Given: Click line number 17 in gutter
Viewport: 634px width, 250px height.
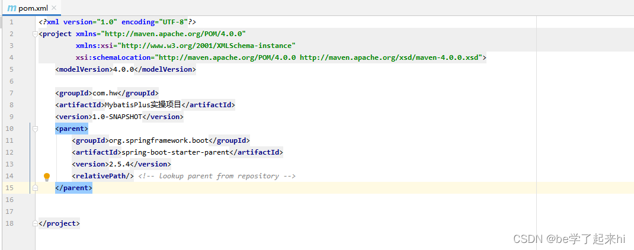Looking at the screenshot, I should tap(9, 211).
